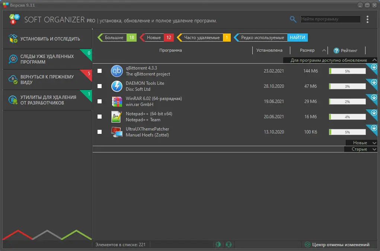Click update download arrow for qBittorrent
Screen dimensions: 380x251
374,67
